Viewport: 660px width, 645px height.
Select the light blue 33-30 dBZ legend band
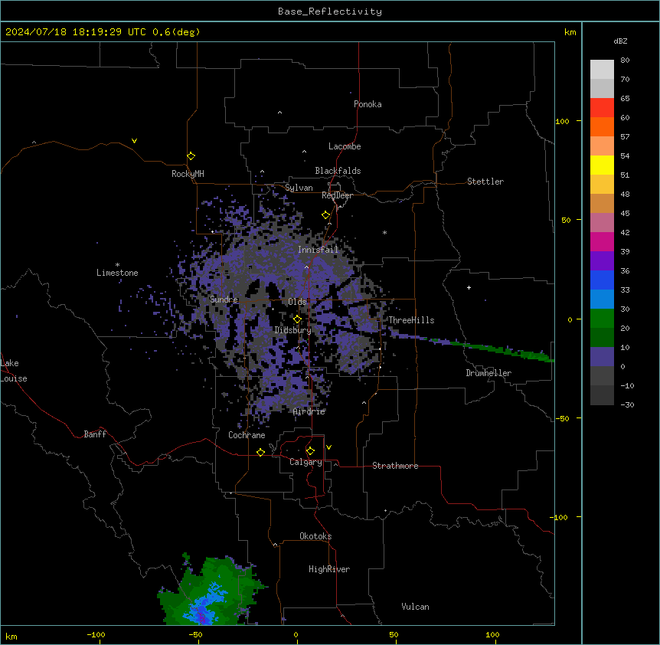coord(602,300)
